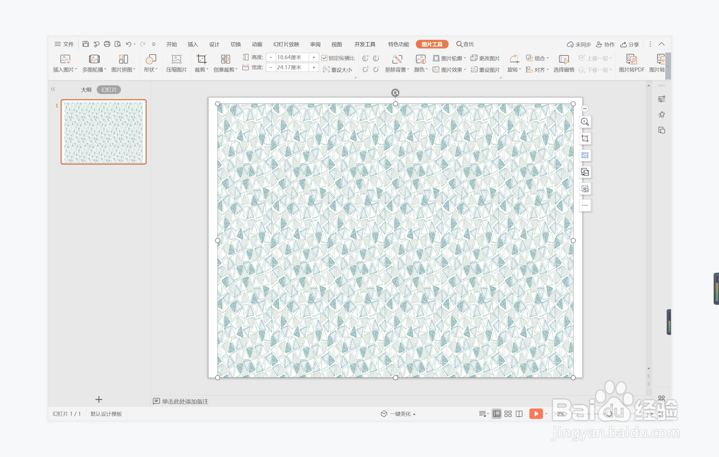The height and width of the screenshot is (457, 719).
Task: Start slideshow with orange play button
Action: click(536, 414)
